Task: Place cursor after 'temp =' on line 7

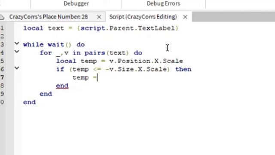Action: 97,77
